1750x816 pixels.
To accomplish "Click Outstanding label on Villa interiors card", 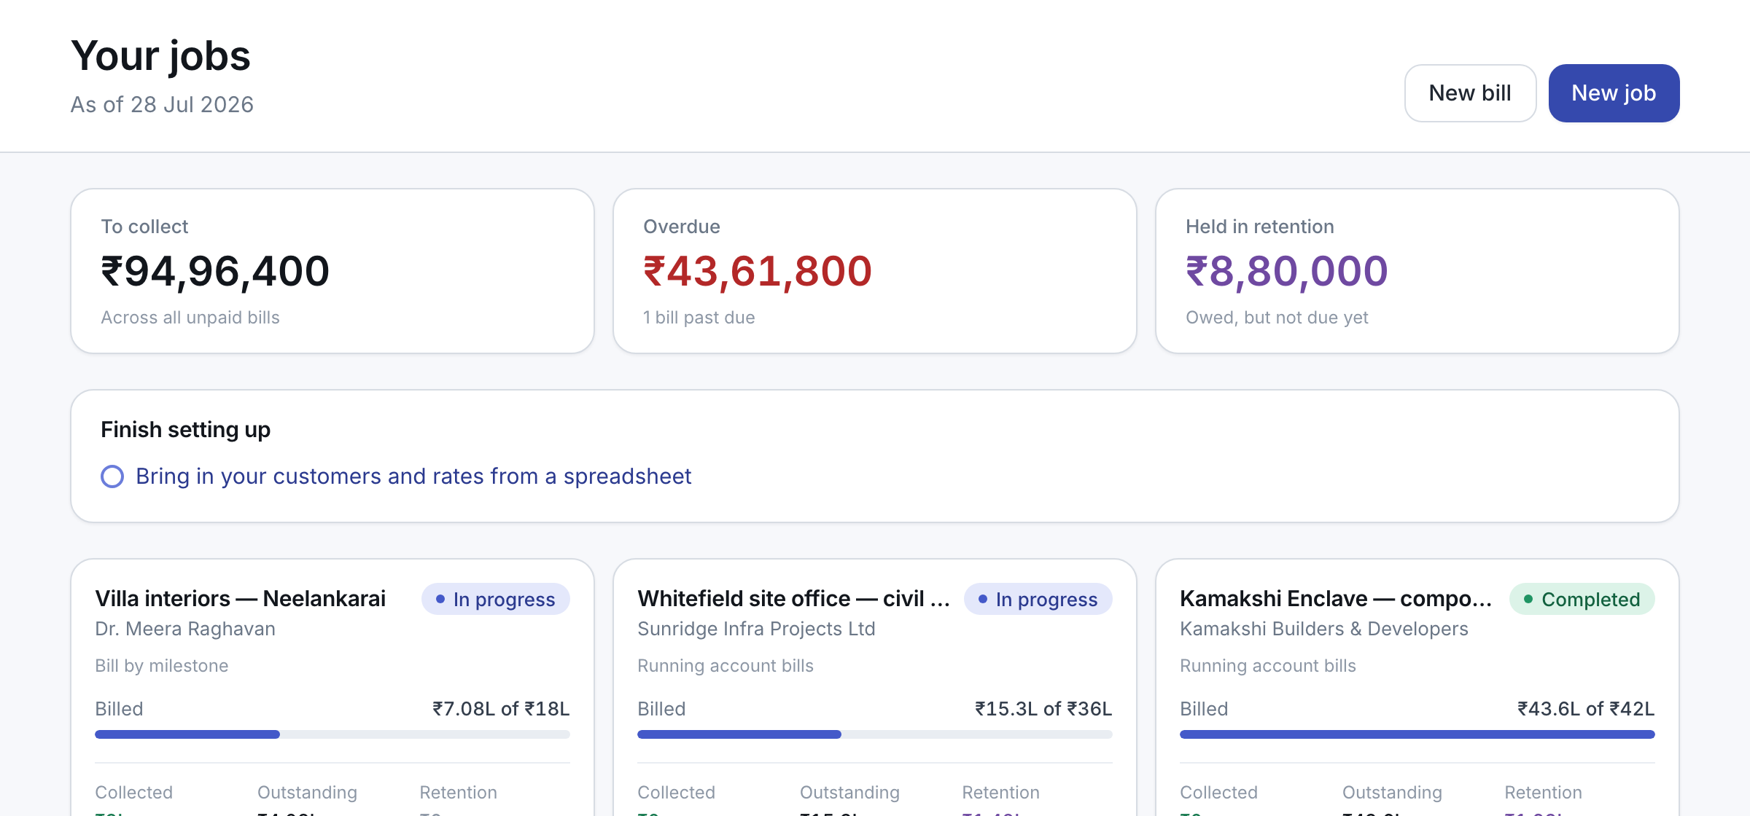I will [307, 793].
